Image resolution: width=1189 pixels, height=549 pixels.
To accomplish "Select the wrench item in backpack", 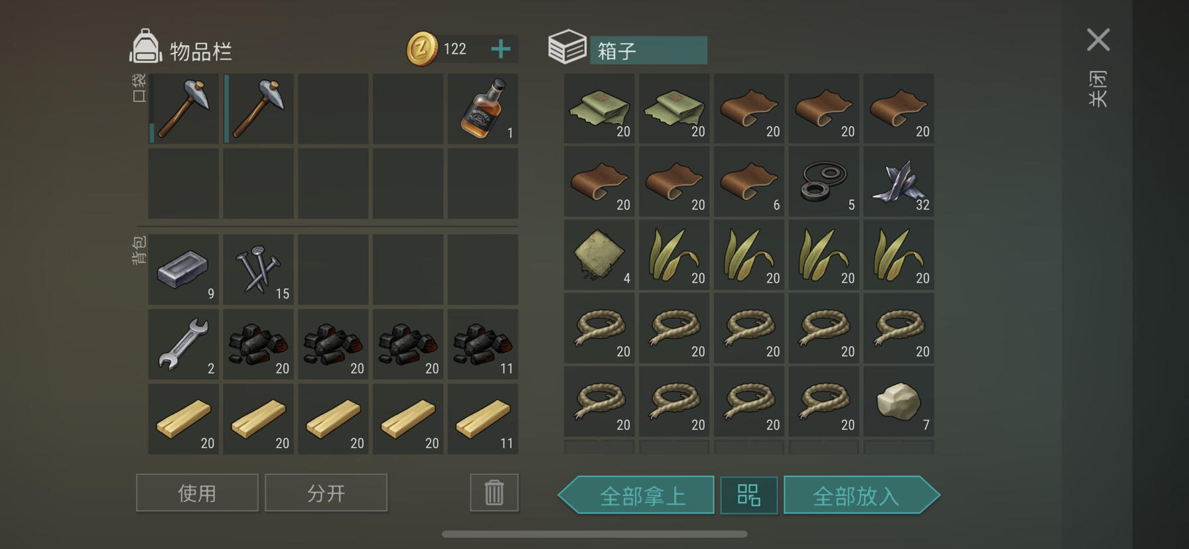I will coord(183,344).
